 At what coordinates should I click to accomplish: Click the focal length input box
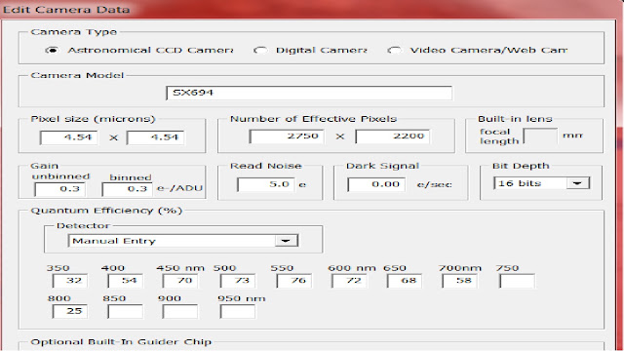click(x=540, y=136)
